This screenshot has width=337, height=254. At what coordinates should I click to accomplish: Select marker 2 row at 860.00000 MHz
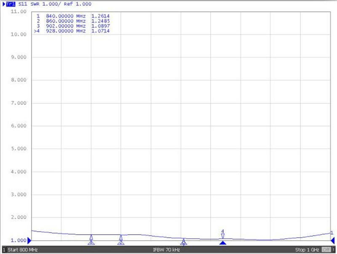pyautogui.click(x=73, y=21)
